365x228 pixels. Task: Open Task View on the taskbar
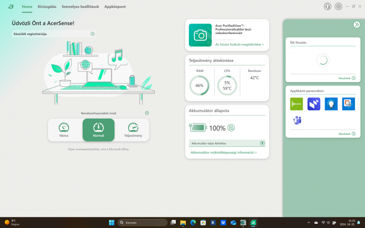(173, 223)
